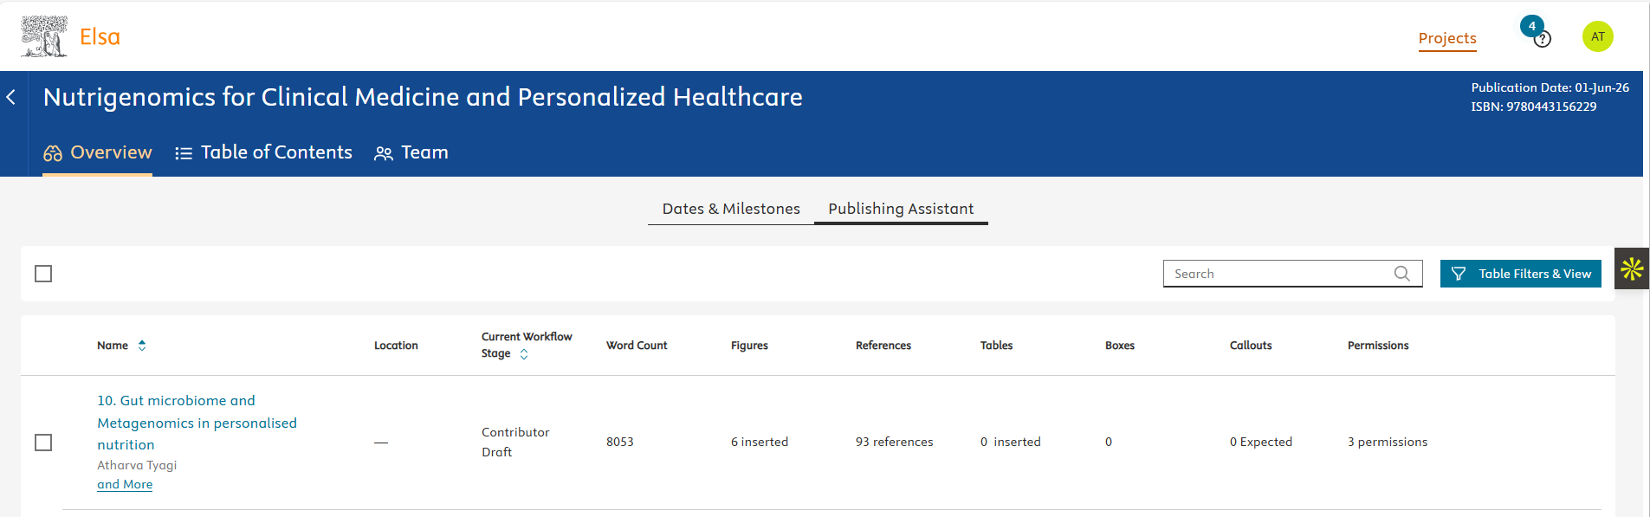Sort the table by Name column
This screenshot has width=1650, height=517.
[x=142, y=346]
